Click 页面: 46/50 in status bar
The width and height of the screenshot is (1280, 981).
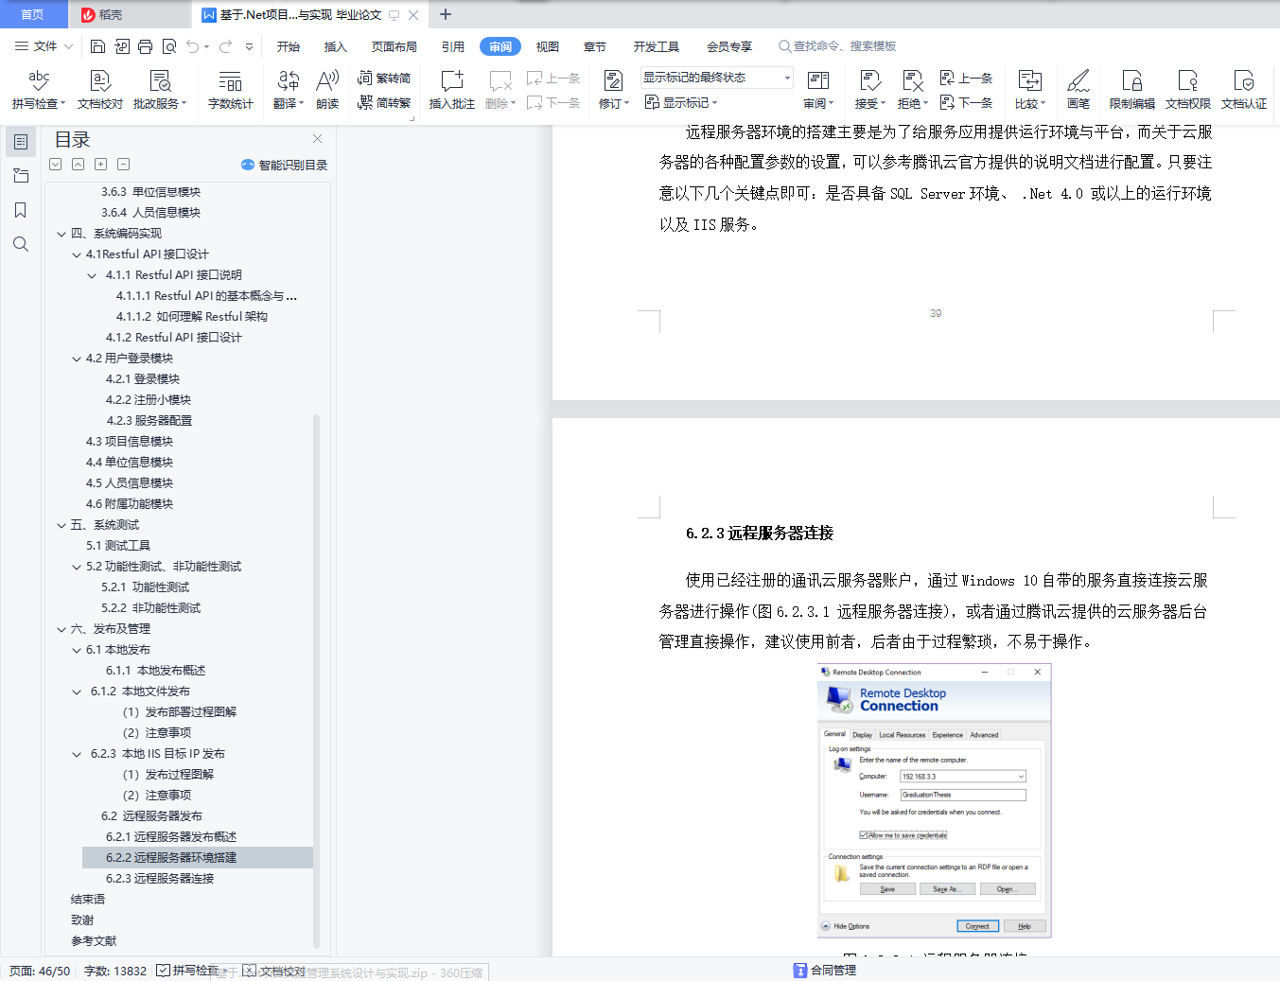click(x=40, y=971)
